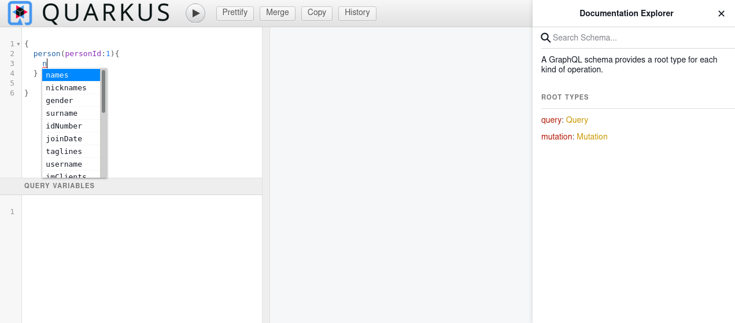Select 'nicknames' autocomplete suggestion
The width and height of the screenshot is (735, 323).
tap(71, 88)
